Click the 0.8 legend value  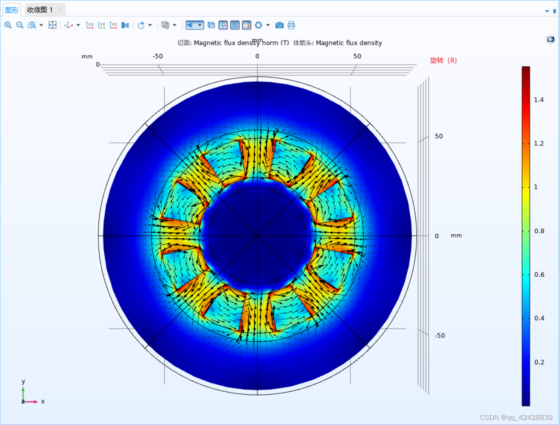click(x=539, y=231)
